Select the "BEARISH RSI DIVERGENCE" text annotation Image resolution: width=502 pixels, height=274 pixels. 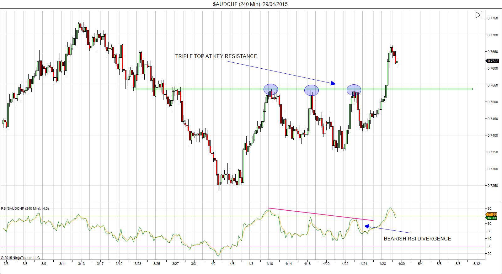point(417,239)
